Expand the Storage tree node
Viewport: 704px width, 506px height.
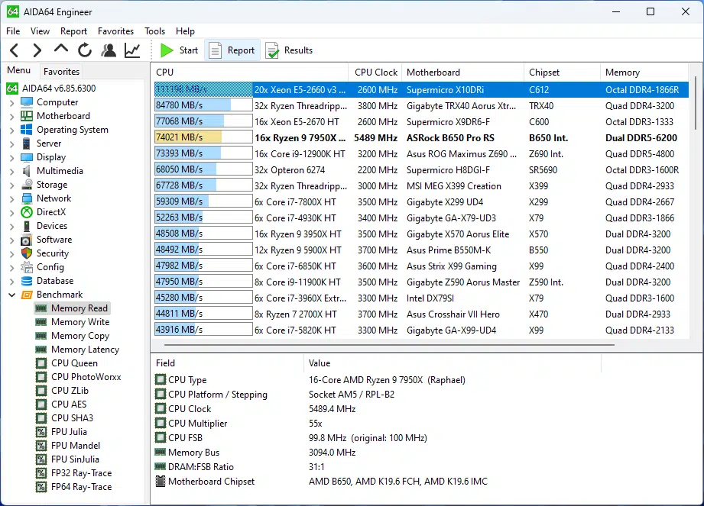(x=12, y=185)
